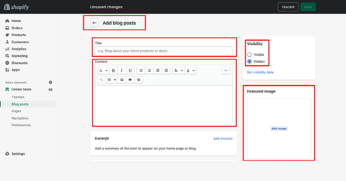Open Products in the sidebar
Viewport: 346px width, 181px height.
(19, 35)
